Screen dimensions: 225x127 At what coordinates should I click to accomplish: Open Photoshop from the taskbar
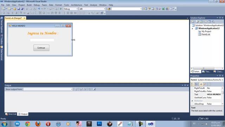pos(99,124)
